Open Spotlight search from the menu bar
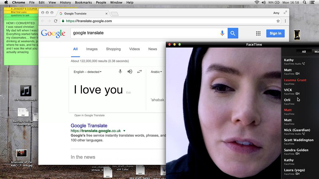319x179 pixels. pos(305,2)
